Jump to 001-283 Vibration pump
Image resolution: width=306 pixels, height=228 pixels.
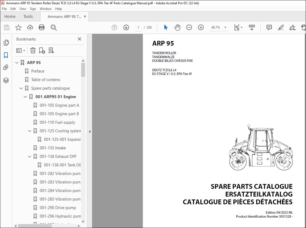60,182
